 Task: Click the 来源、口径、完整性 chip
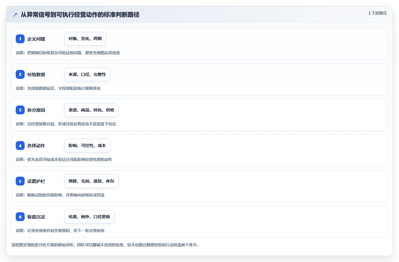pyautogui.click(x=87, y=74)
